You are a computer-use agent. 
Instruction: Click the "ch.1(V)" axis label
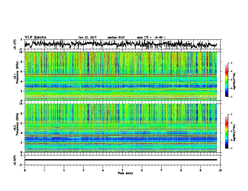click(15, 44)
